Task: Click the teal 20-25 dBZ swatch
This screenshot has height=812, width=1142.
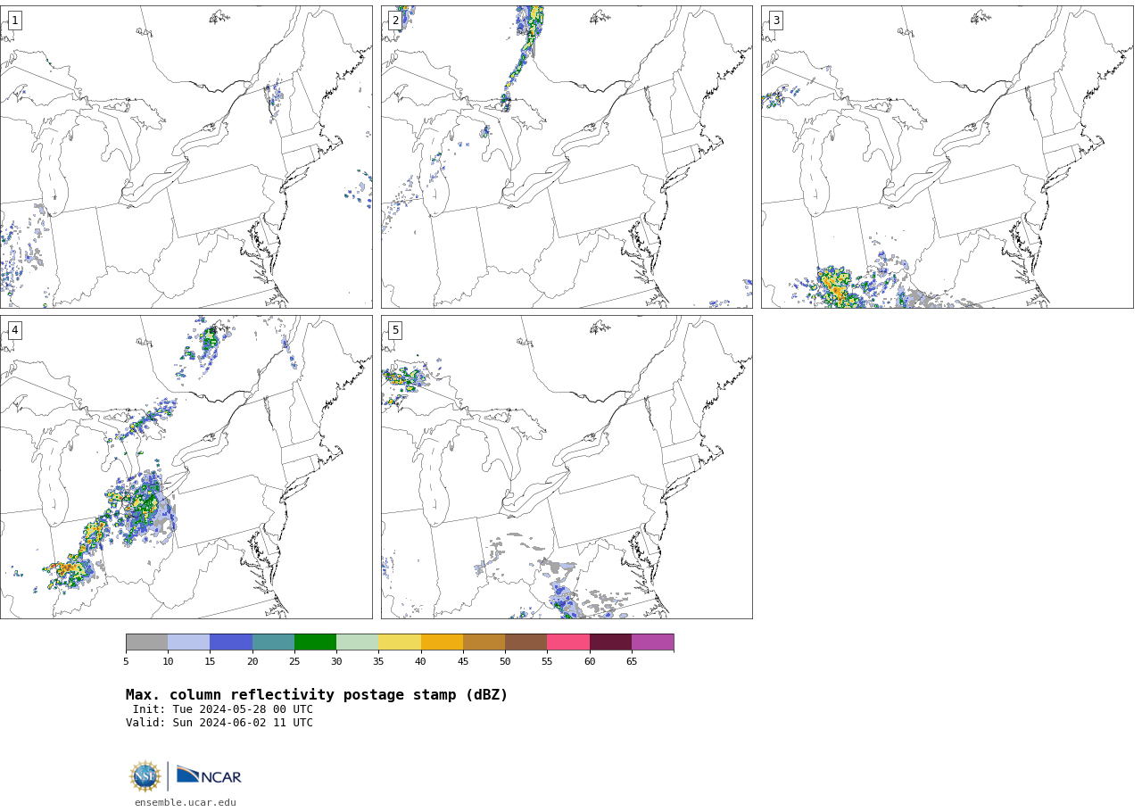Action: pos(273,642)
